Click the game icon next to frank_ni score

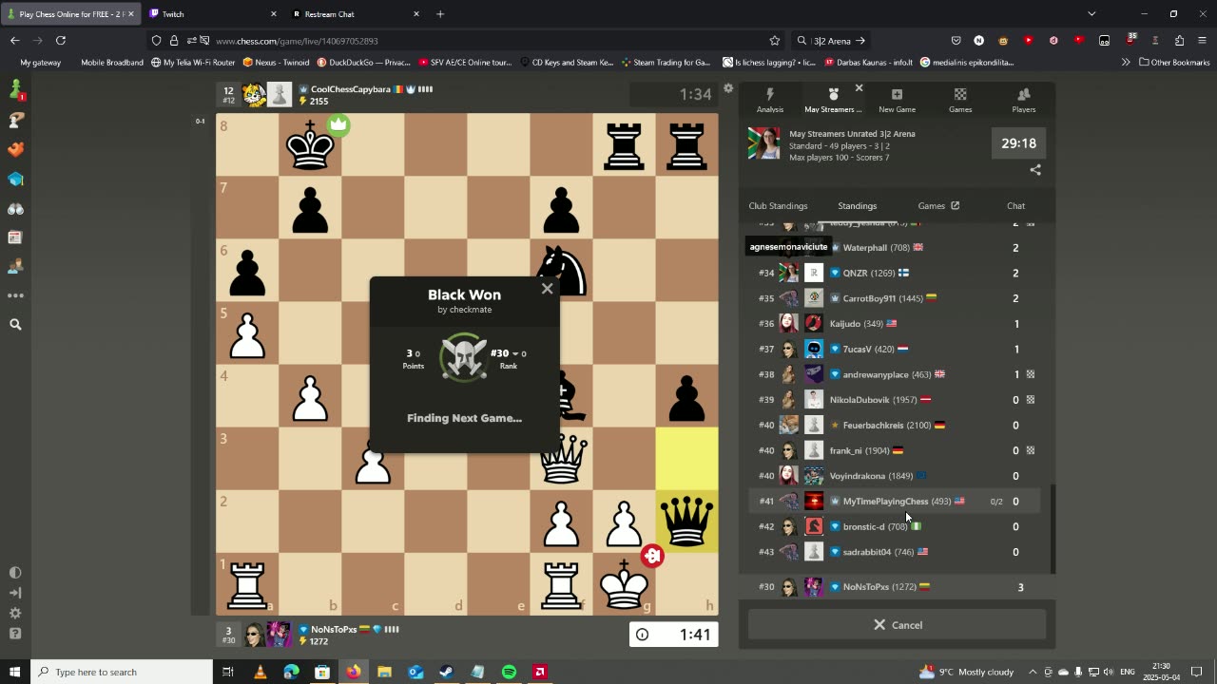tap(1031, 450)
